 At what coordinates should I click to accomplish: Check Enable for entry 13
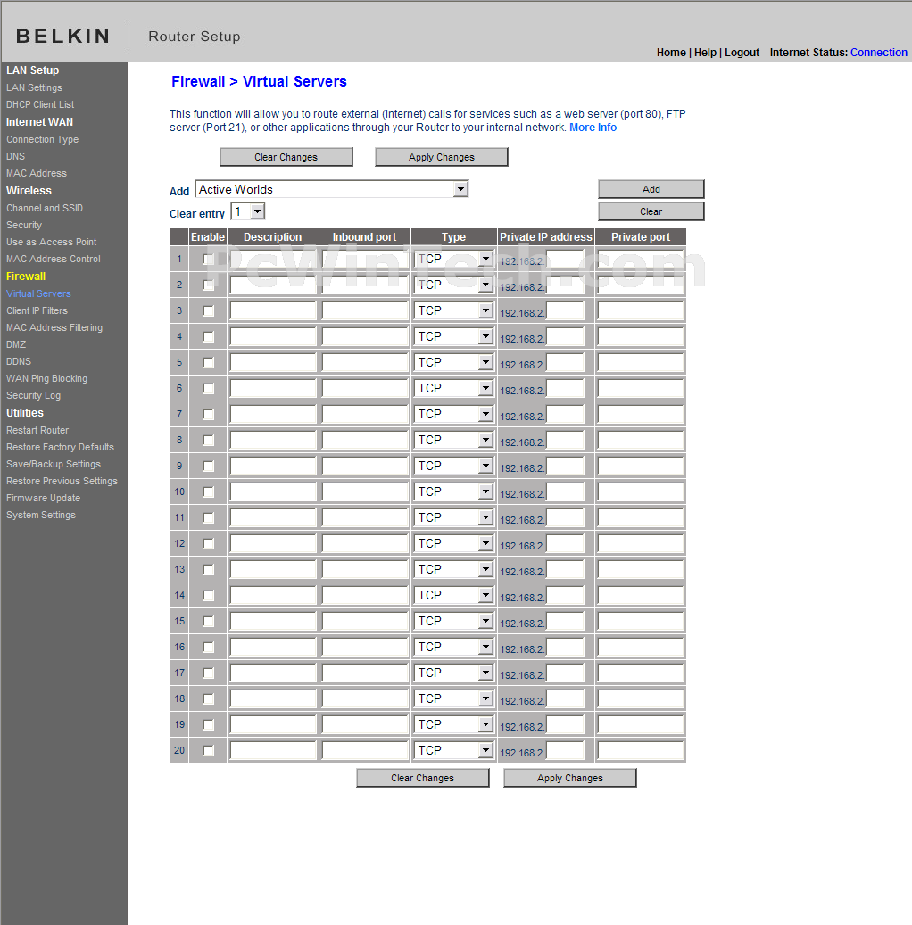coord(209,569)
